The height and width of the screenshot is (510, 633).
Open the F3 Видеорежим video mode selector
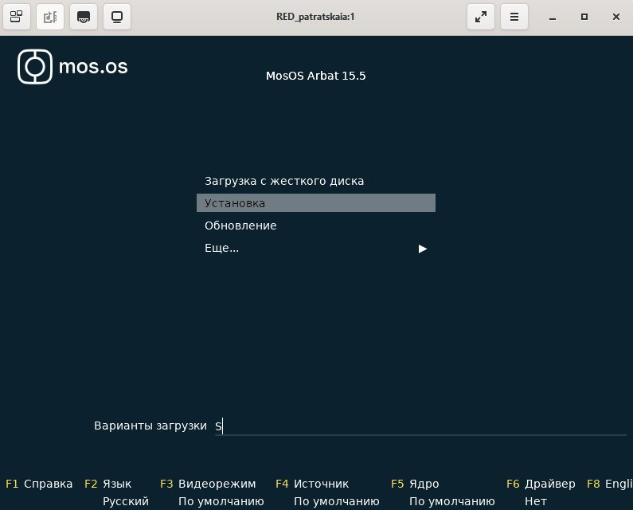(x=208, y=484)
